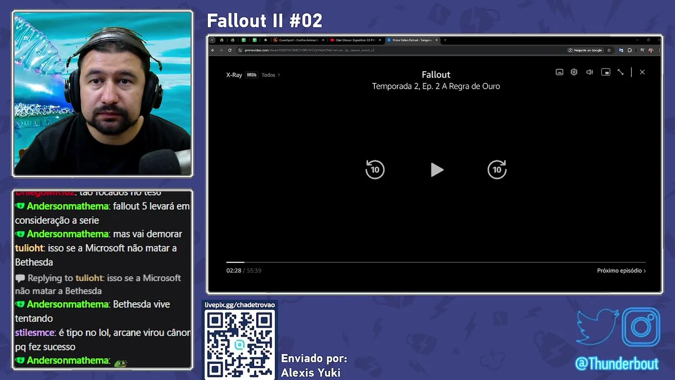This screenshot has width=675, height=380.
Task: Scan the livepix QR code
Action: pos(240,344)
